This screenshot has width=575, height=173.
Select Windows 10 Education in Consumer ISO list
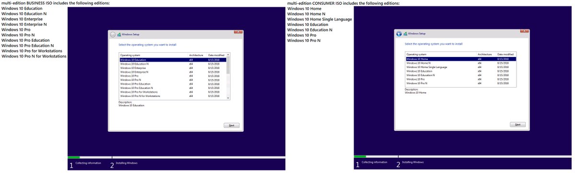(x=460, y=71)
